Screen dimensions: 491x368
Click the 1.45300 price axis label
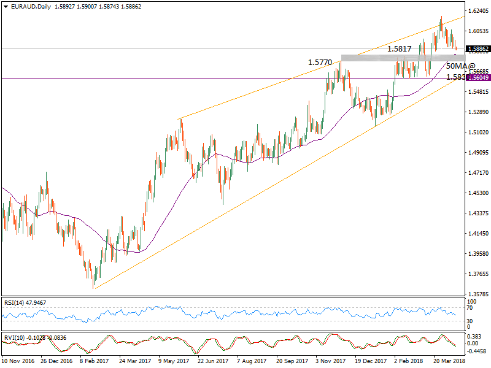(x=478, y=193)
